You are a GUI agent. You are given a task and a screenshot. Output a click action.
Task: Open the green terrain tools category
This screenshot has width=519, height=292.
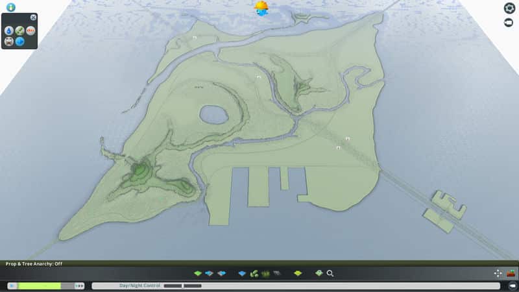199,274
